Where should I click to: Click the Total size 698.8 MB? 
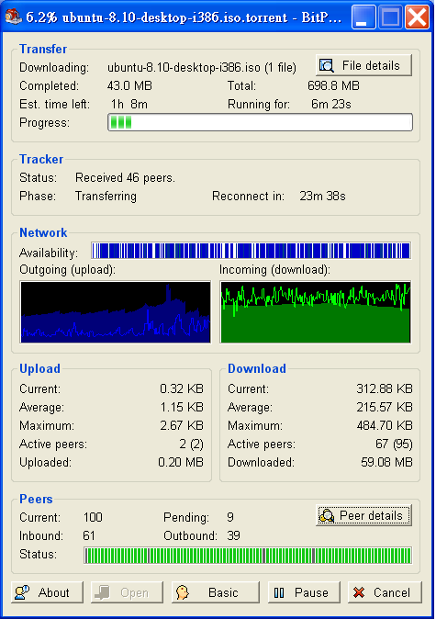tap(333, 85)
